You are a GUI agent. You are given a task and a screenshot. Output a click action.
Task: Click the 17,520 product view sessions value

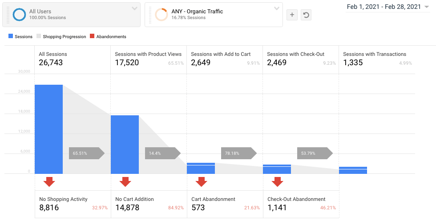(127, 63)
